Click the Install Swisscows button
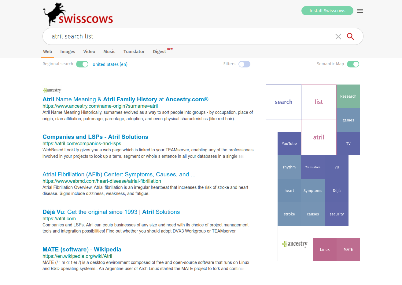 click(x=327, y=11)
